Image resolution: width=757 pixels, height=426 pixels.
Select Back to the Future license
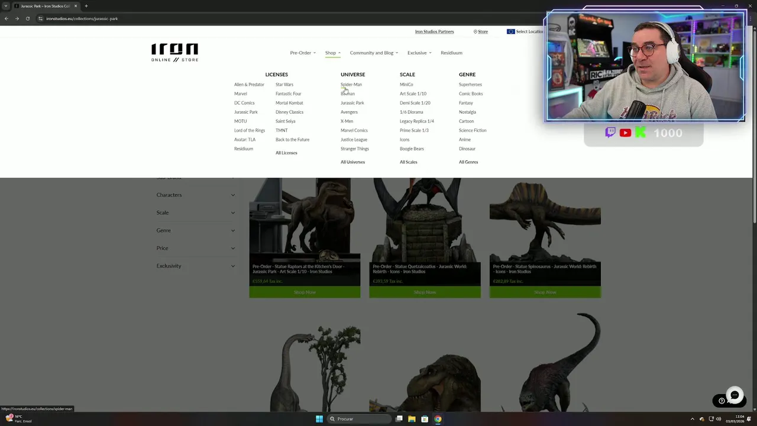click(x=292, y=140)
